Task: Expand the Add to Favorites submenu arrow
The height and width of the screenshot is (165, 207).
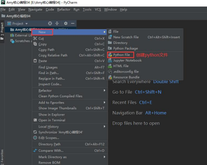Action: 105,103
